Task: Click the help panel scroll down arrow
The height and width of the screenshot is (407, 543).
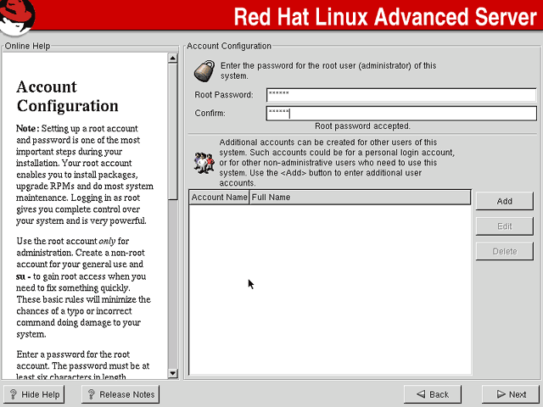Action: click(x=172, y=373)
